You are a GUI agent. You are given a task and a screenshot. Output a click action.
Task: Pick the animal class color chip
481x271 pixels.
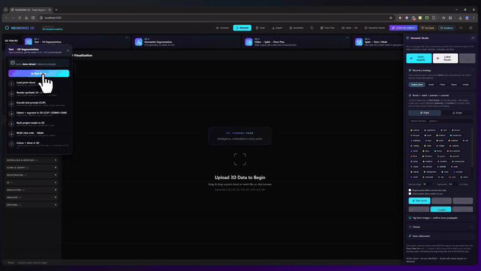pyautogui.click(x=415, y=130)
